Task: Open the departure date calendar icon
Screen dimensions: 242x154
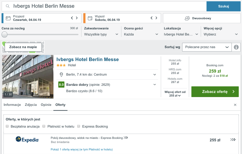Action: (90, 18)
